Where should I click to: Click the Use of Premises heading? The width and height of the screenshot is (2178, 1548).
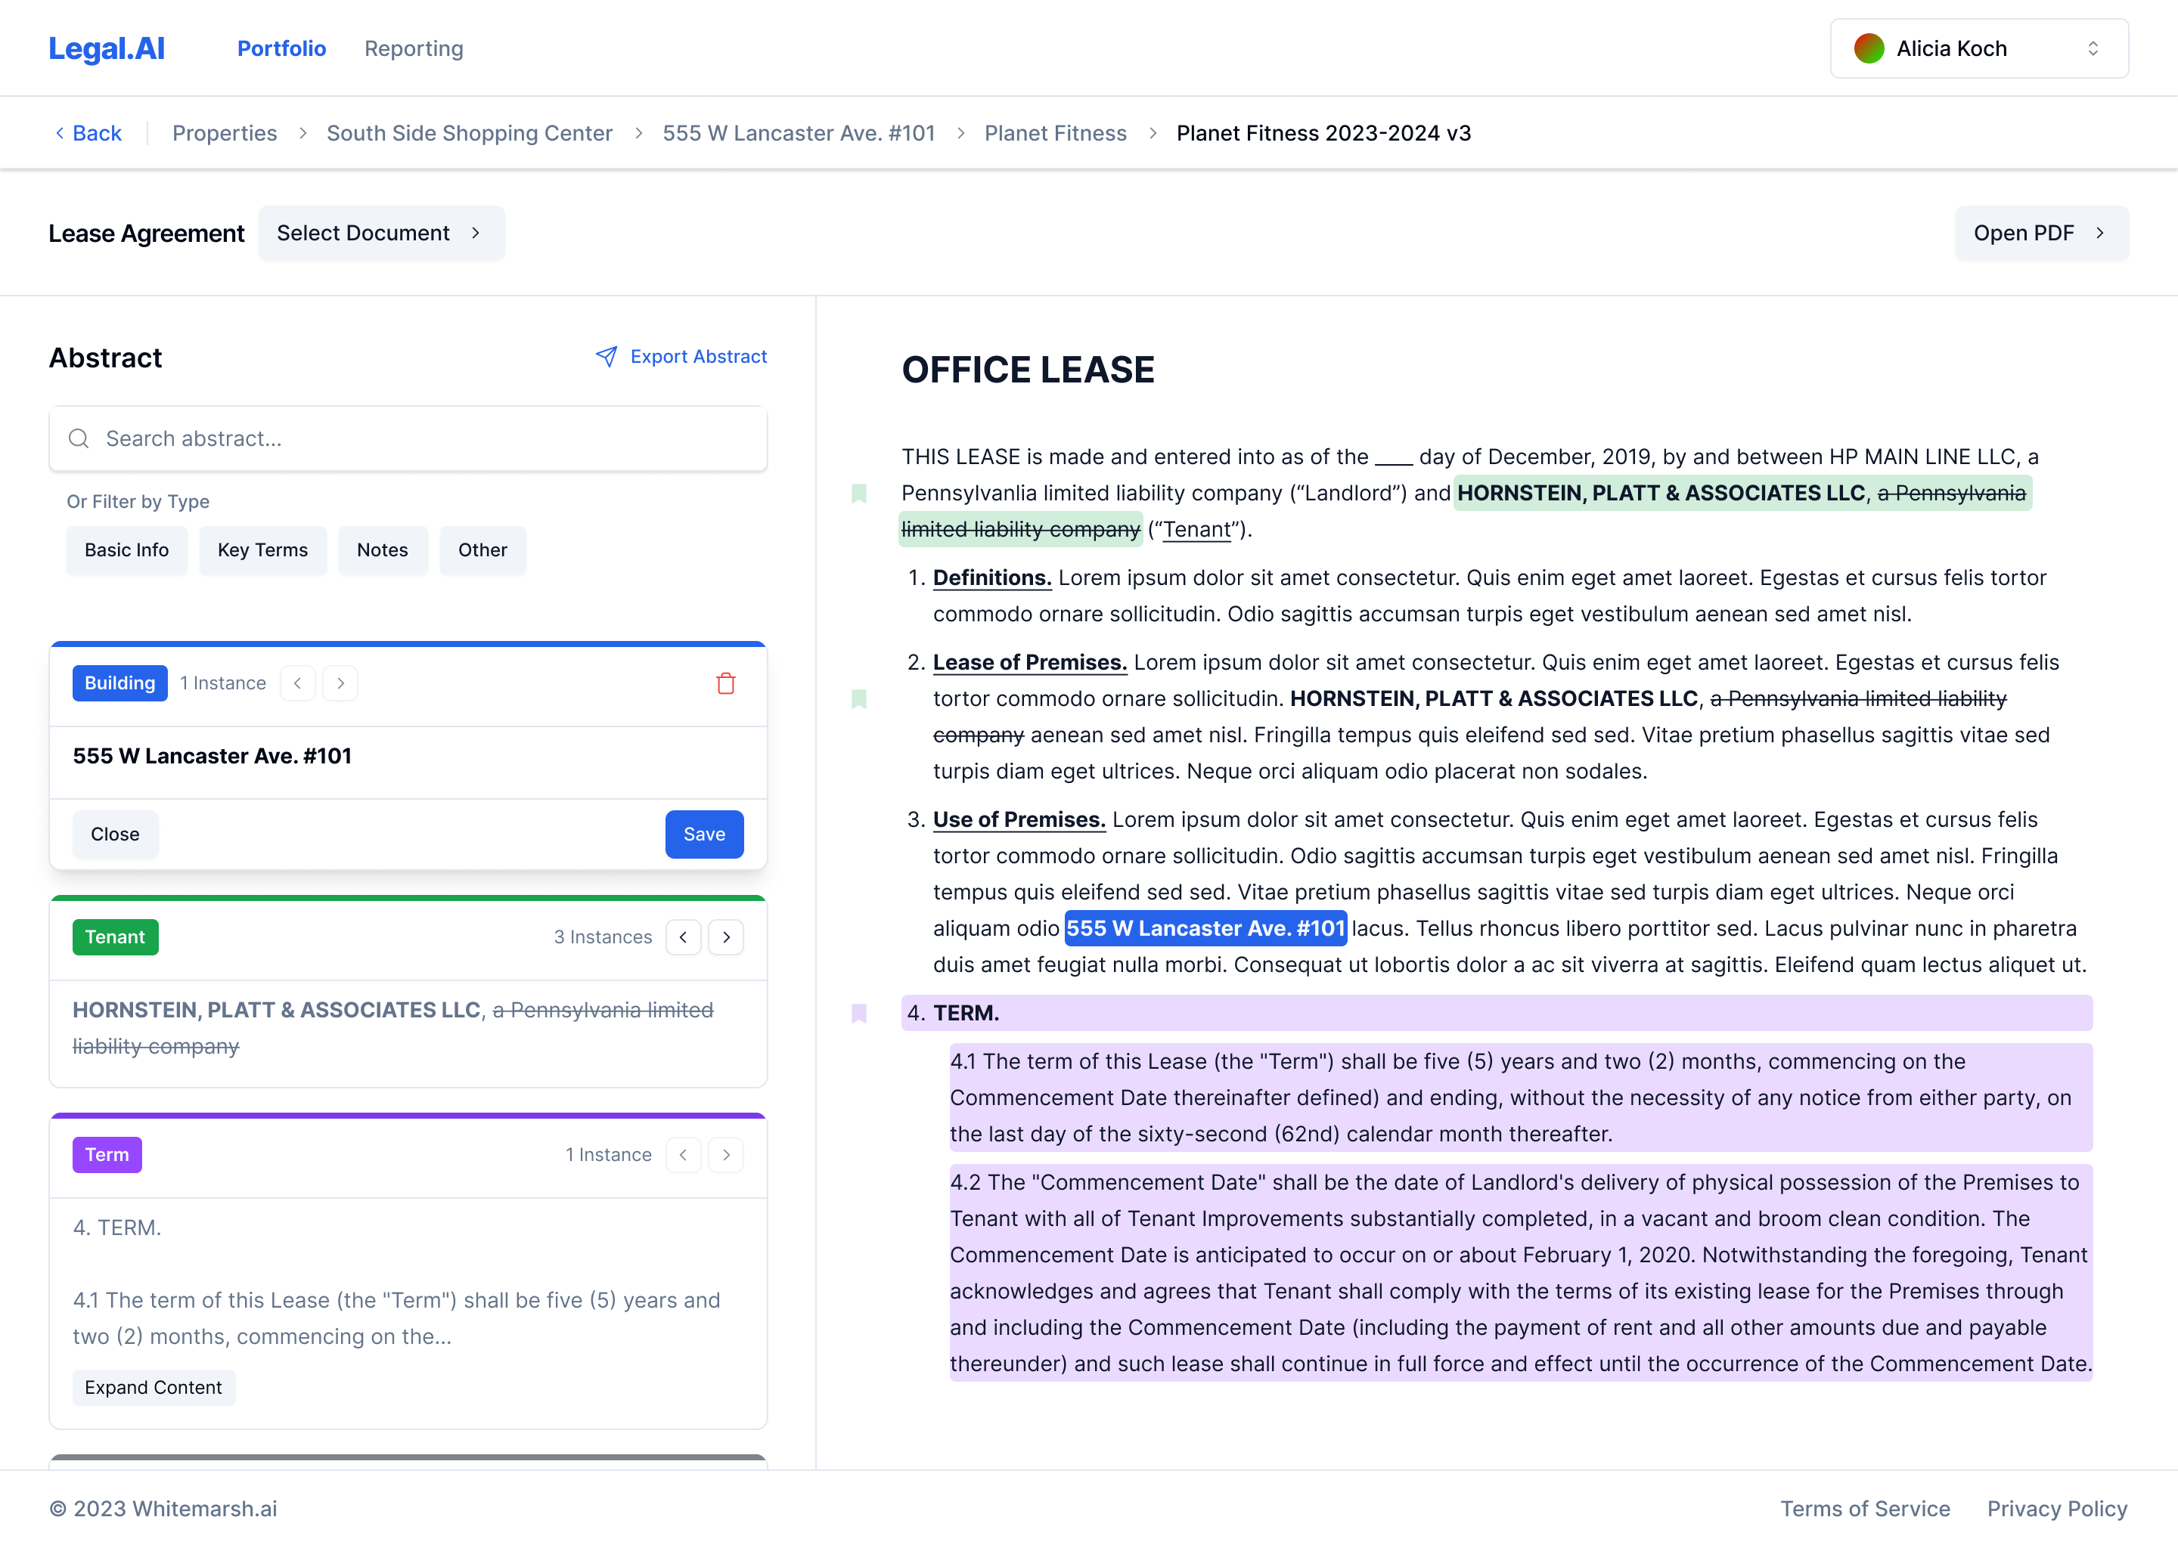(x=1019, y=820)
